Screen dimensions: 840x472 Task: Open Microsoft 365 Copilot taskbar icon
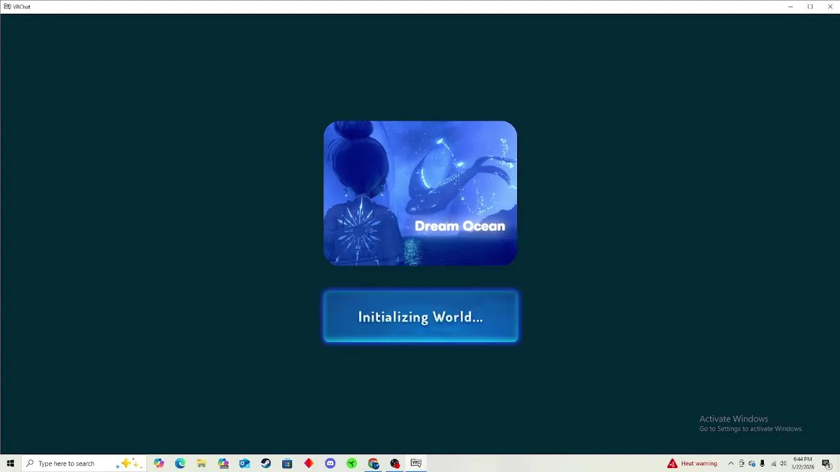(223, 463)
